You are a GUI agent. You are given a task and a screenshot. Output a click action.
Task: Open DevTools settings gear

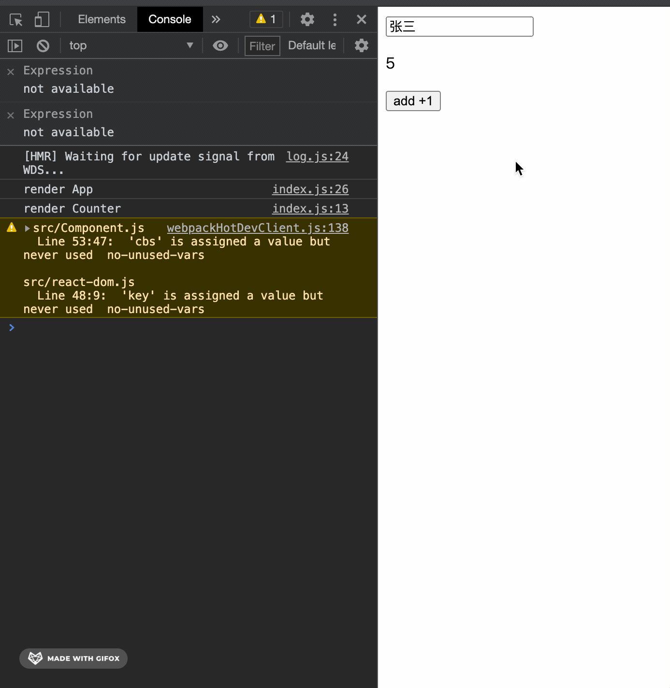tap(307, 19)
